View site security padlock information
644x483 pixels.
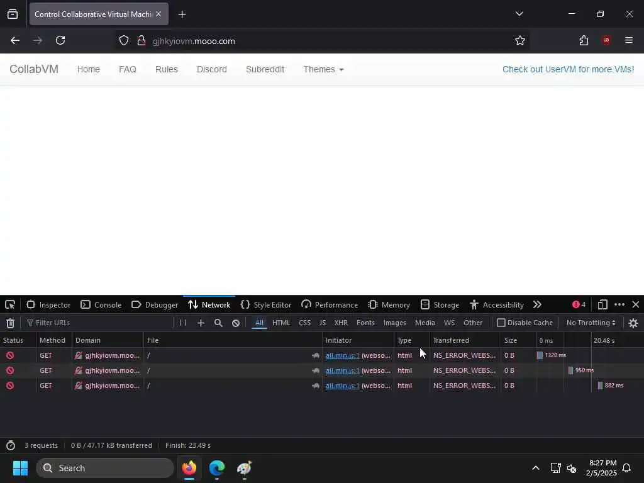[142, 41]
